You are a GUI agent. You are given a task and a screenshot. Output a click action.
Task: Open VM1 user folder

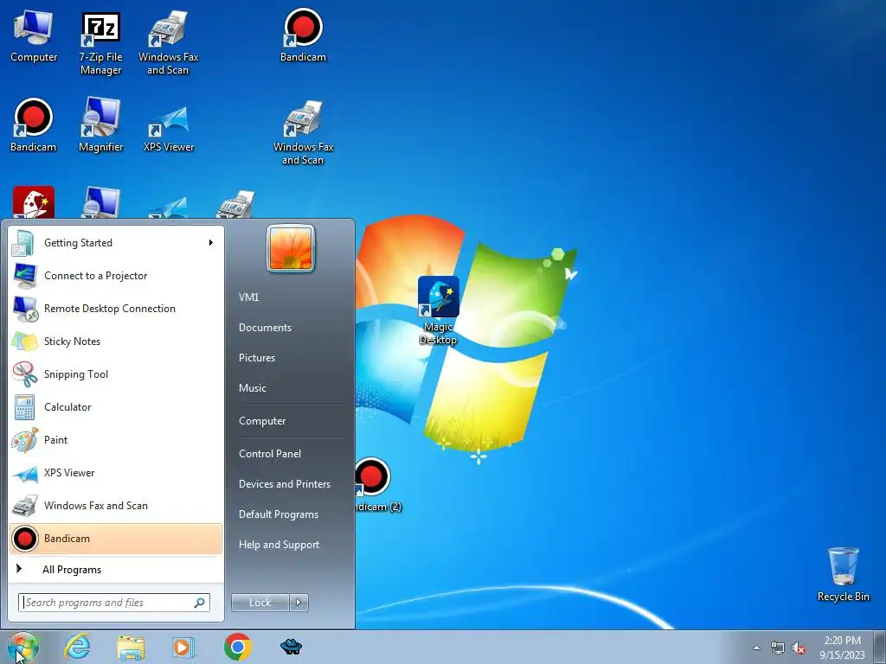click(248, 297)
